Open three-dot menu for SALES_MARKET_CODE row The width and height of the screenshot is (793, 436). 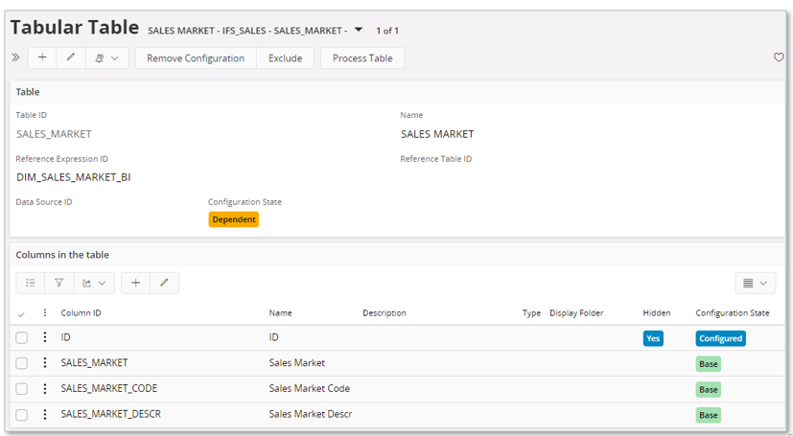(x=45, y=389)
